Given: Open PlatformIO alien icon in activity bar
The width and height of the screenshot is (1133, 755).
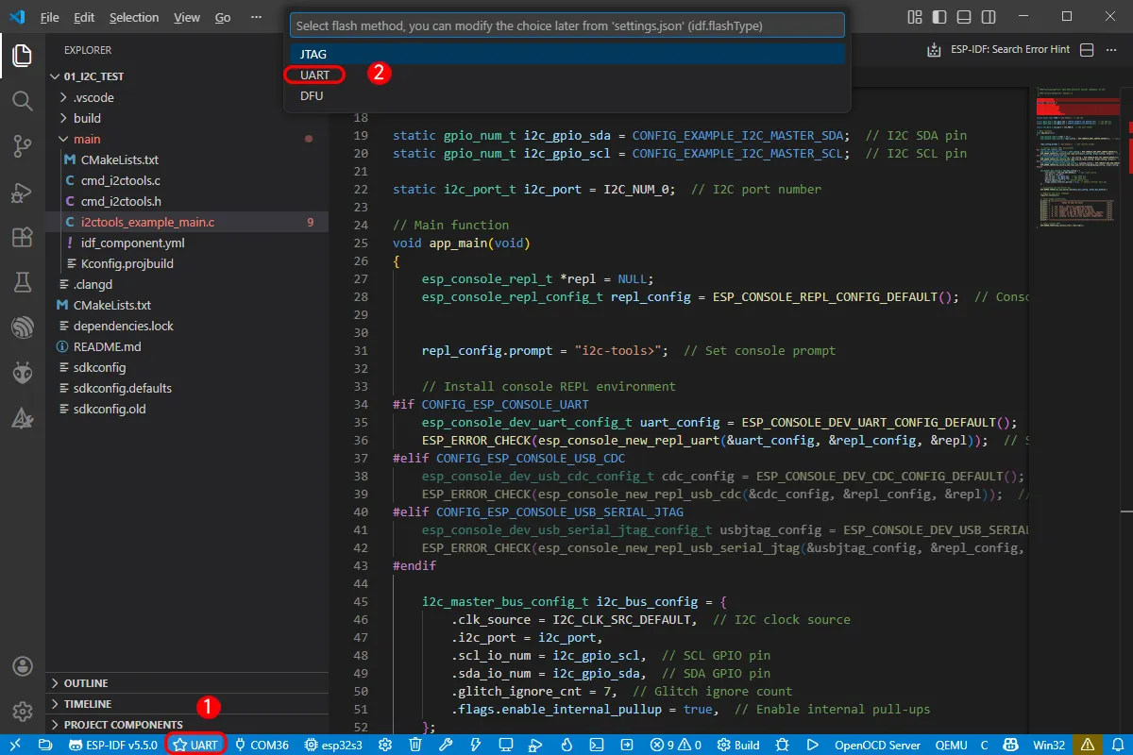Looking at the screenshot, I should click(23, 373).
